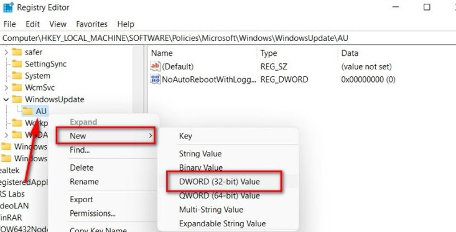Click the 0x00000000 (0) data cell
The image size is (456, 232).
(x=368, y=79)
